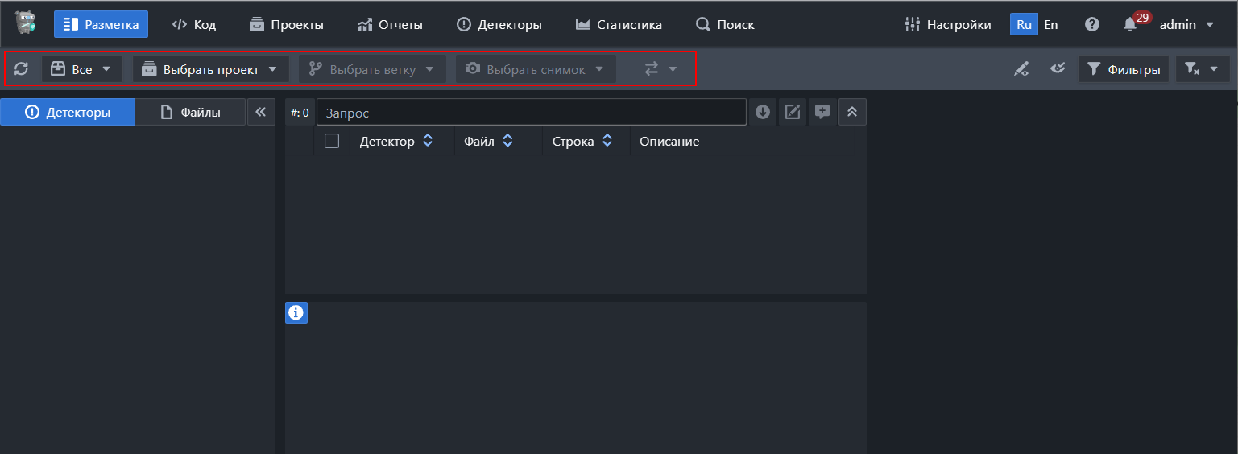
Task: Click the add comment icon
Action: tap(822, 113)
